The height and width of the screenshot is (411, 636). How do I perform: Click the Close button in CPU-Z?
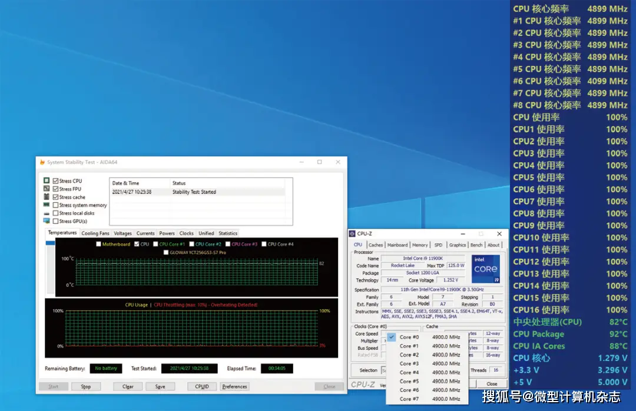coord(492,384)
